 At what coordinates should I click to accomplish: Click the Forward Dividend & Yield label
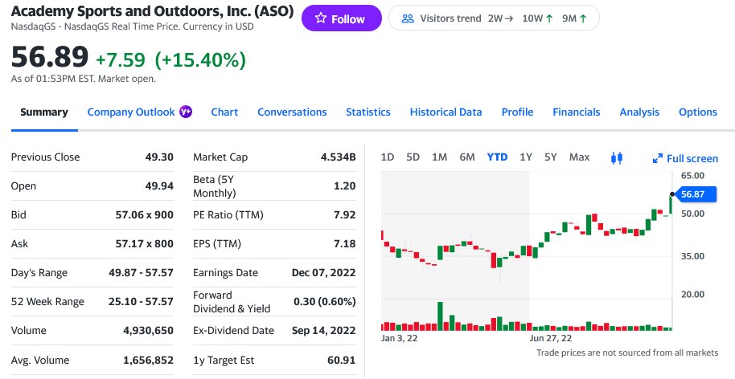pos(232,302)
